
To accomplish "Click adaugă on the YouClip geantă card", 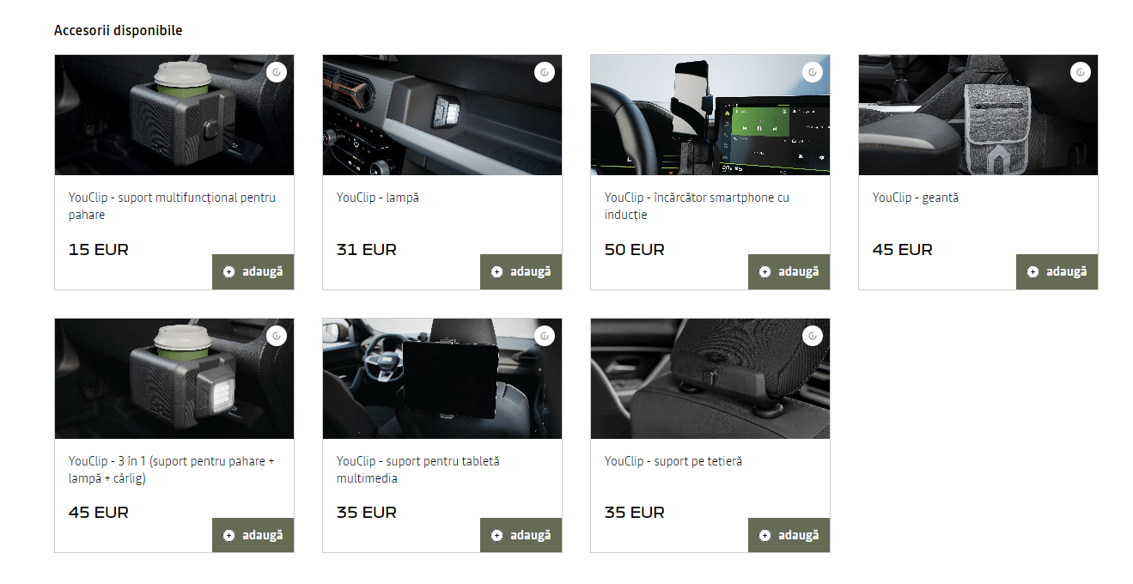I will click(1057, 271).
